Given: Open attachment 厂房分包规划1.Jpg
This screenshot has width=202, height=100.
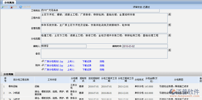Looking at the screenshot, I should (54, 61).
